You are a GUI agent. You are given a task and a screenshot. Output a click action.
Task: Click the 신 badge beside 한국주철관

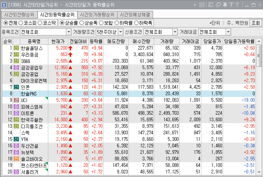(x=16, y=120)
